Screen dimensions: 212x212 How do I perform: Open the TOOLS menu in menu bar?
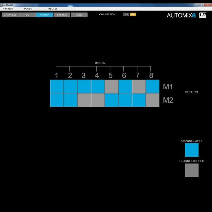28,9
